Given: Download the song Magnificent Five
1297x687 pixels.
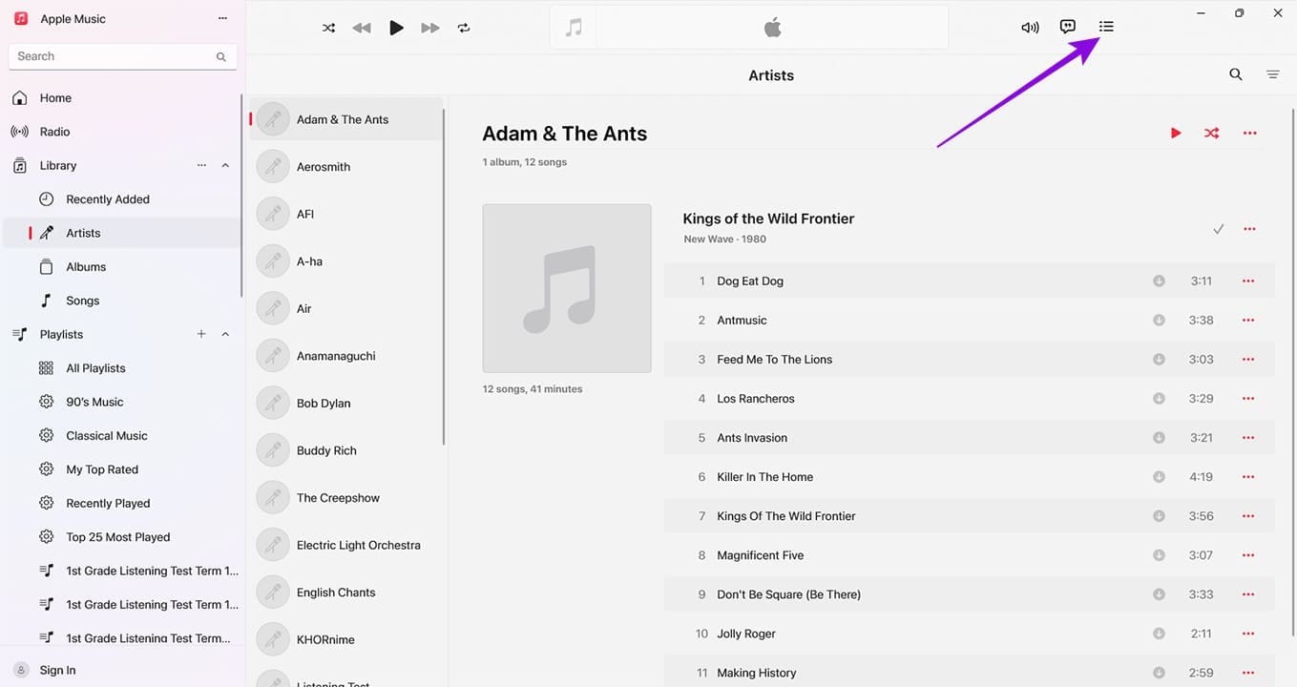Looking at the screenshot, I should pos(1159,555).
